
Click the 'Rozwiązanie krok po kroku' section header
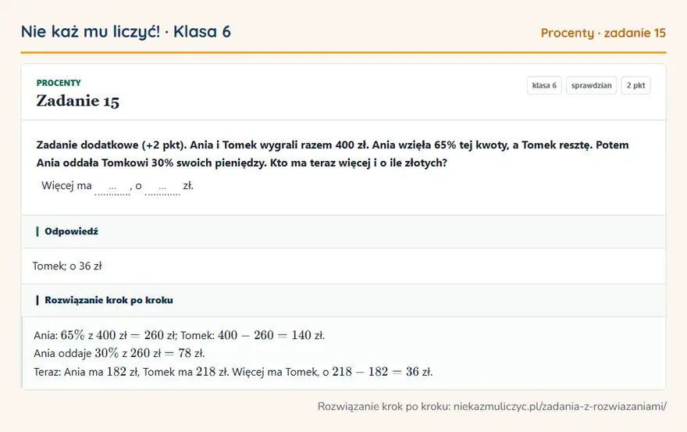(343, 301)
